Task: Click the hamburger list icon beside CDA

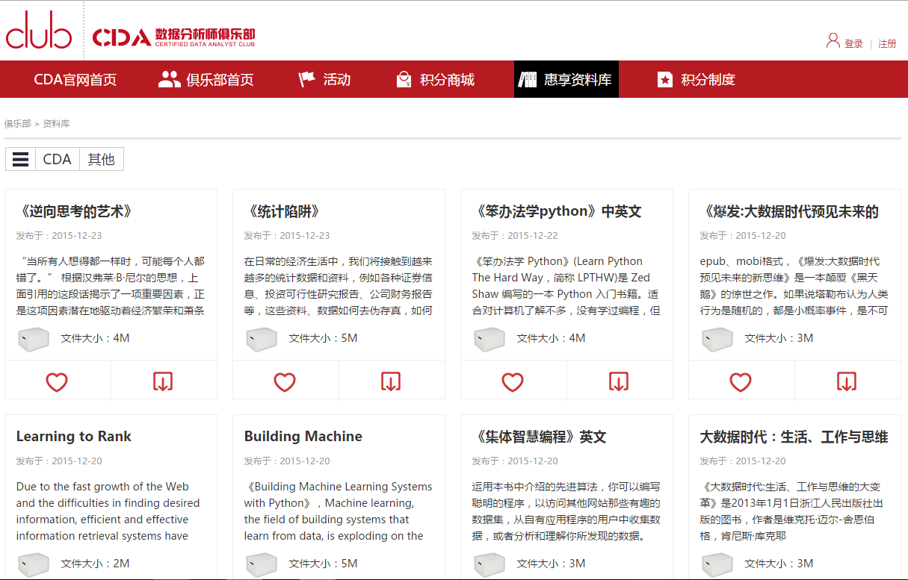Action: pyautogui.click(x=21, y=159)
